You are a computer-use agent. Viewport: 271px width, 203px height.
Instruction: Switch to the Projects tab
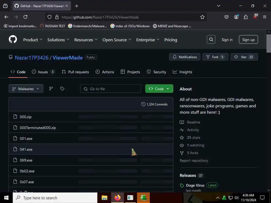click(x=130, y=72)
